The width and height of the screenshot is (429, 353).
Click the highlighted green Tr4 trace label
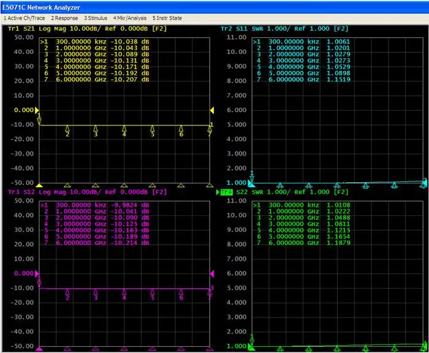(226, 192)
